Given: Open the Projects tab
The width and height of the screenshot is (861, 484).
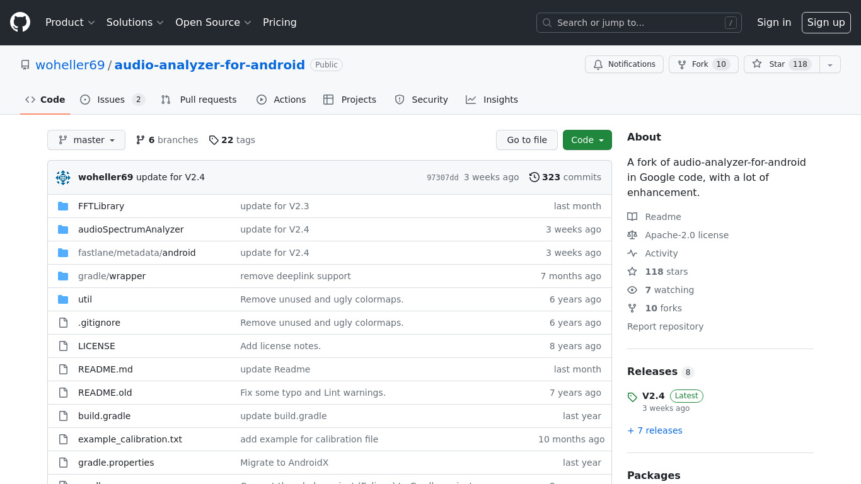Looking at the screenshot, I should [350, 100].
